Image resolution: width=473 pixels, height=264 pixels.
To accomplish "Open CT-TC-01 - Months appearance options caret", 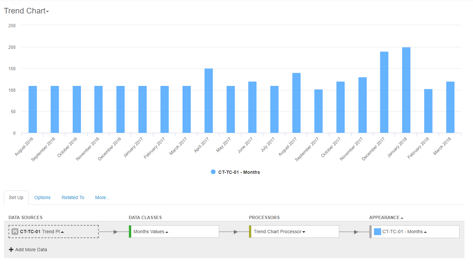I will 425,232.
